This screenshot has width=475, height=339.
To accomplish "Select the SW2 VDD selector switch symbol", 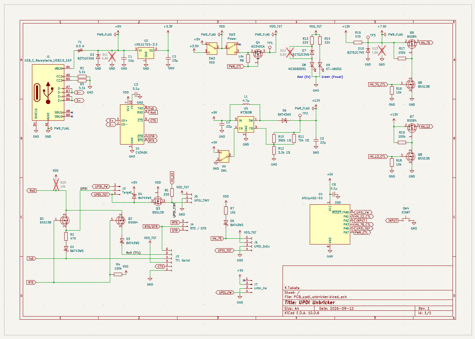I will pyautogui.click(x=212, y=49).
